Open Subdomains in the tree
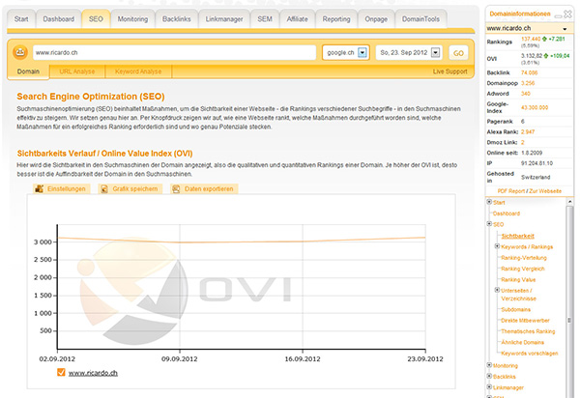The image size is (580, 398). point(515,309)
